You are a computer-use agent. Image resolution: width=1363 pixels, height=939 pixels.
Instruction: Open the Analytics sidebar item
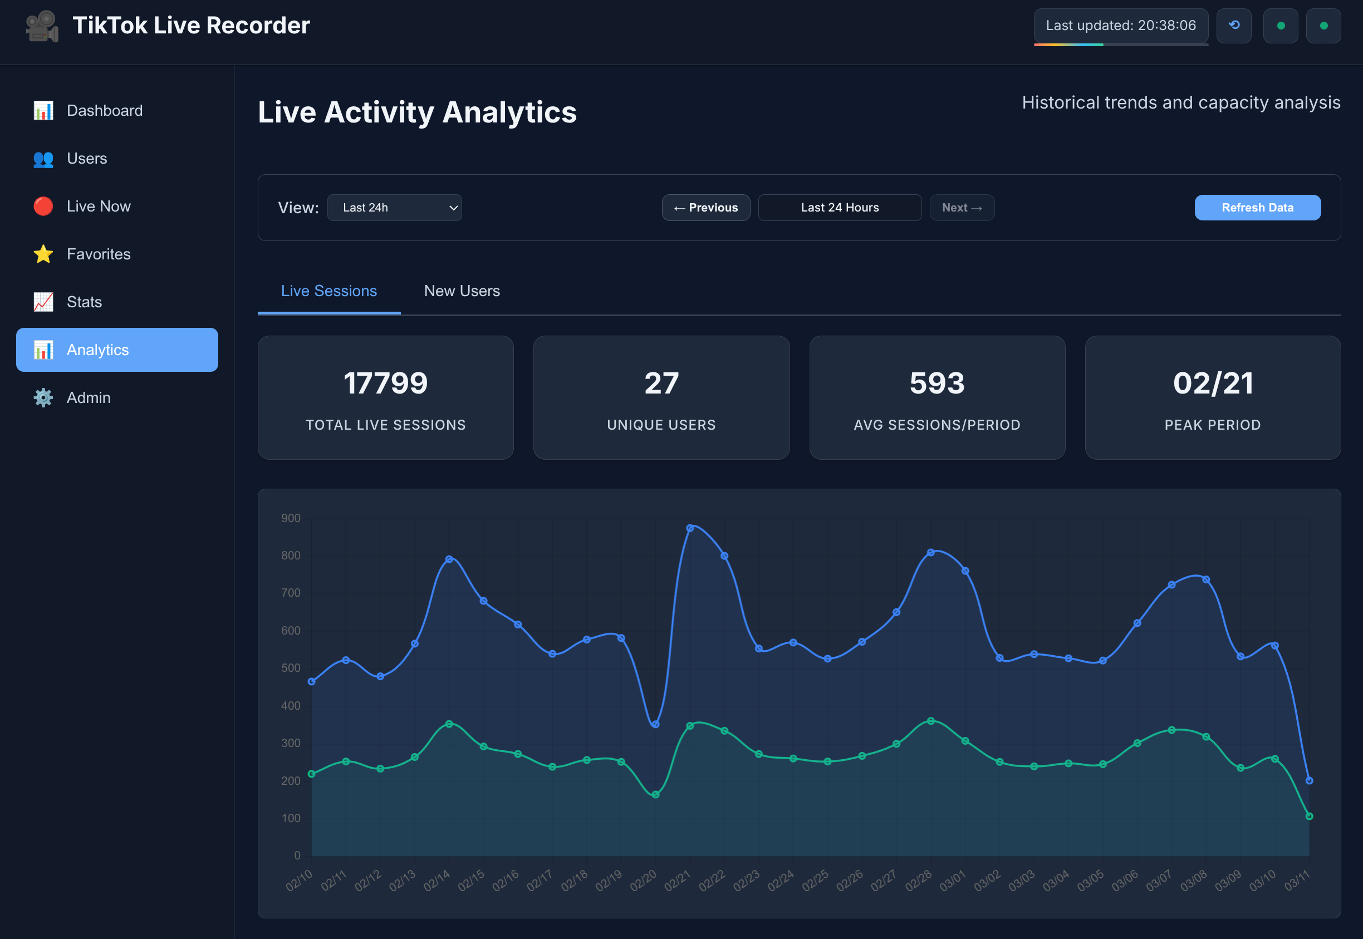click(116, 350)
